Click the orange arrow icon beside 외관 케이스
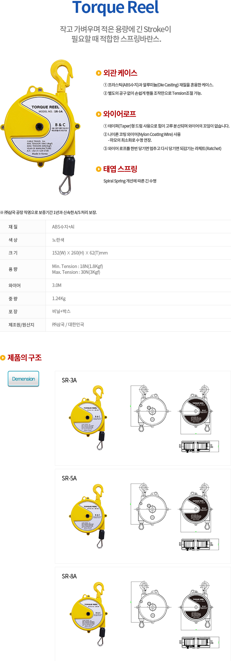 point(99,73)
